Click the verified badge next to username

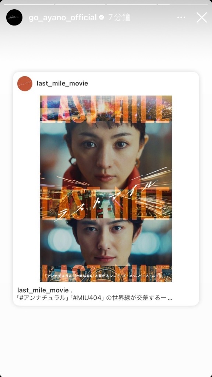(x=102, y=18)
